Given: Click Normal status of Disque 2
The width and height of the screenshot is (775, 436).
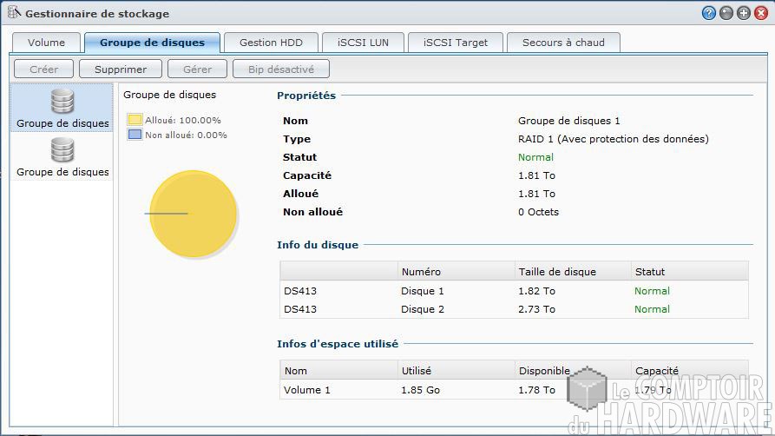Looking at the screenshot, I should pos(652,309).
